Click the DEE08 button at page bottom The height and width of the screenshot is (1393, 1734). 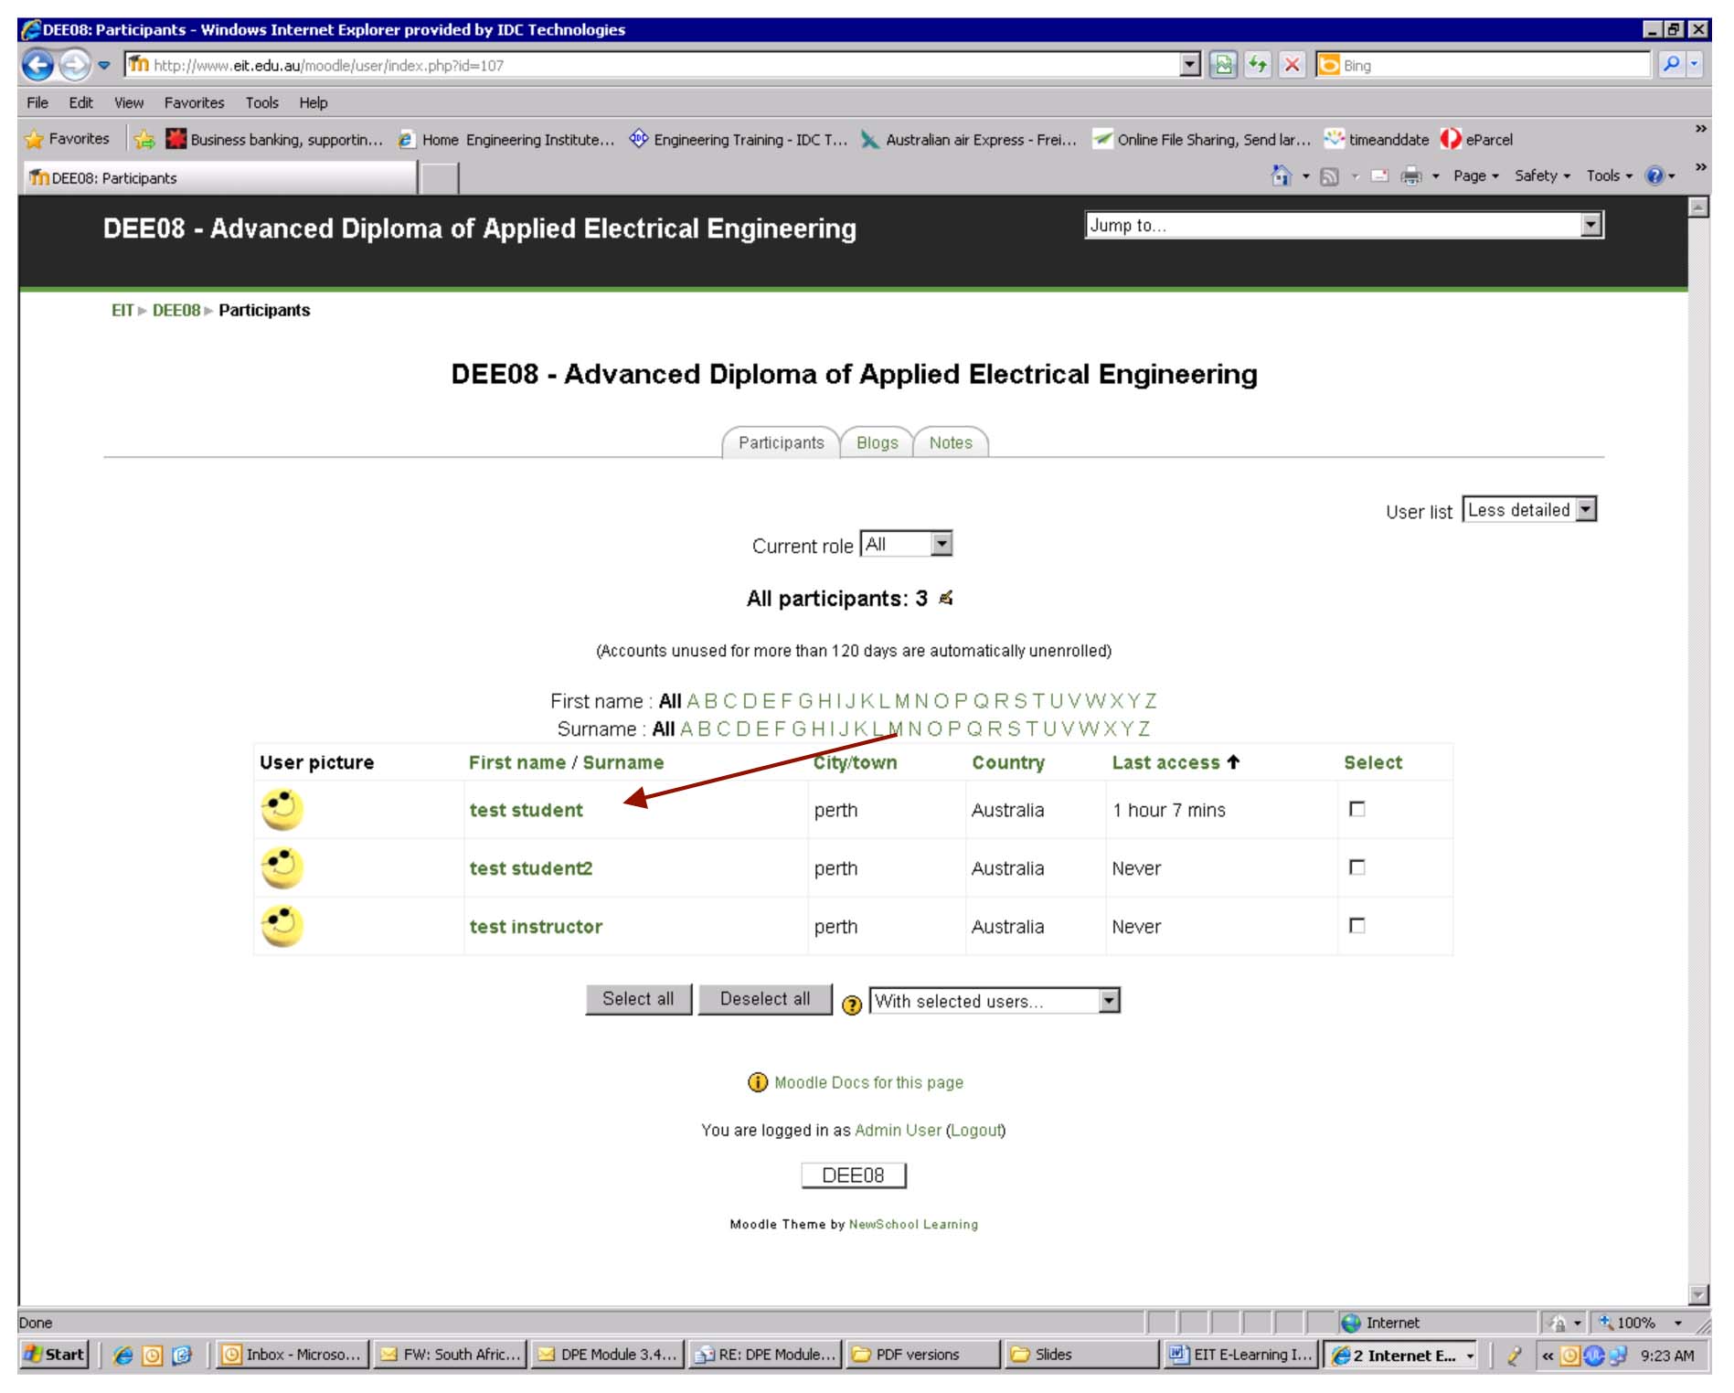pos(853,1175)
